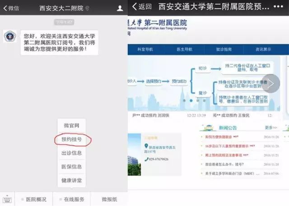Screen dimensions: 289x206
Task: Click the appointment ticker entry 尹** 成功预约
Action: (150, 115)
